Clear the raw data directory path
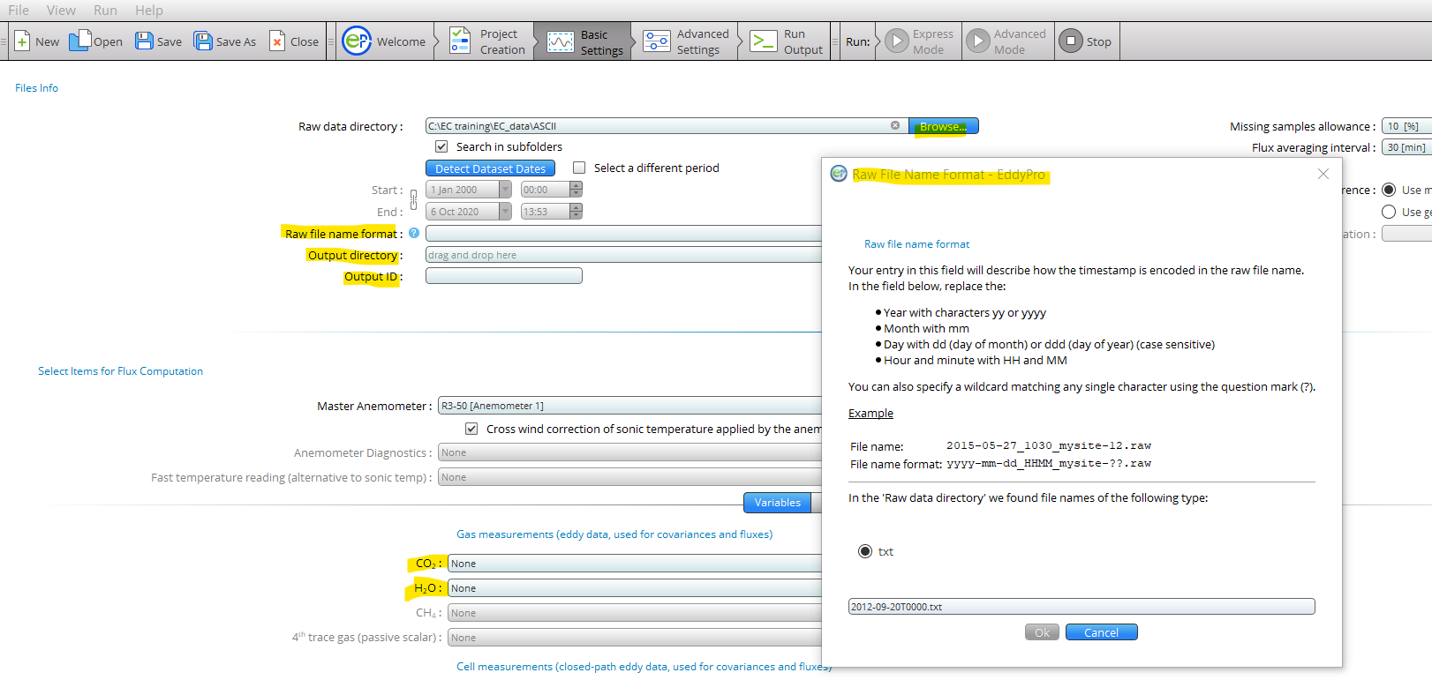The height and width of the screenshot is (680, 1432). click(895, 125)
